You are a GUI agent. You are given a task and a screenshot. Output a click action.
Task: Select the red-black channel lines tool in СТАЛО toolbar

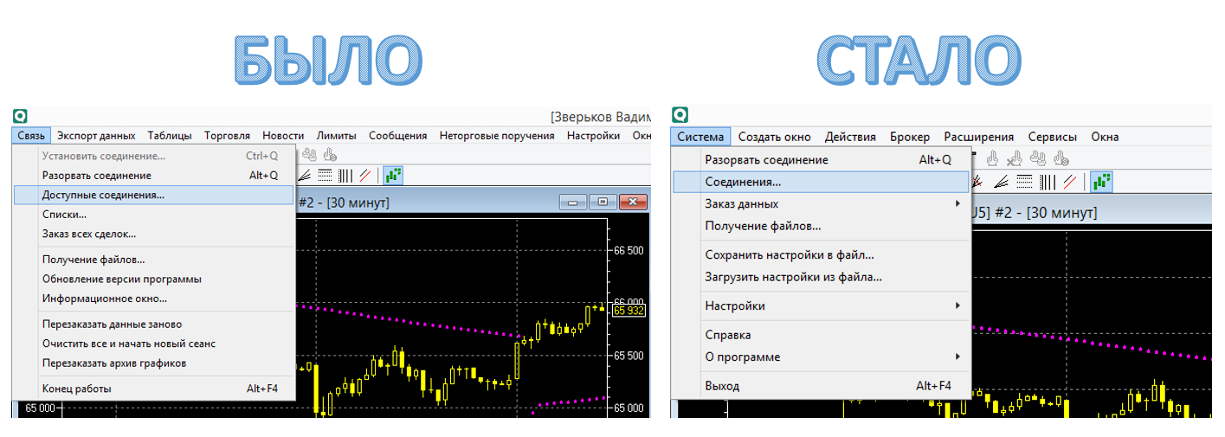click(x=1070, y=182)
